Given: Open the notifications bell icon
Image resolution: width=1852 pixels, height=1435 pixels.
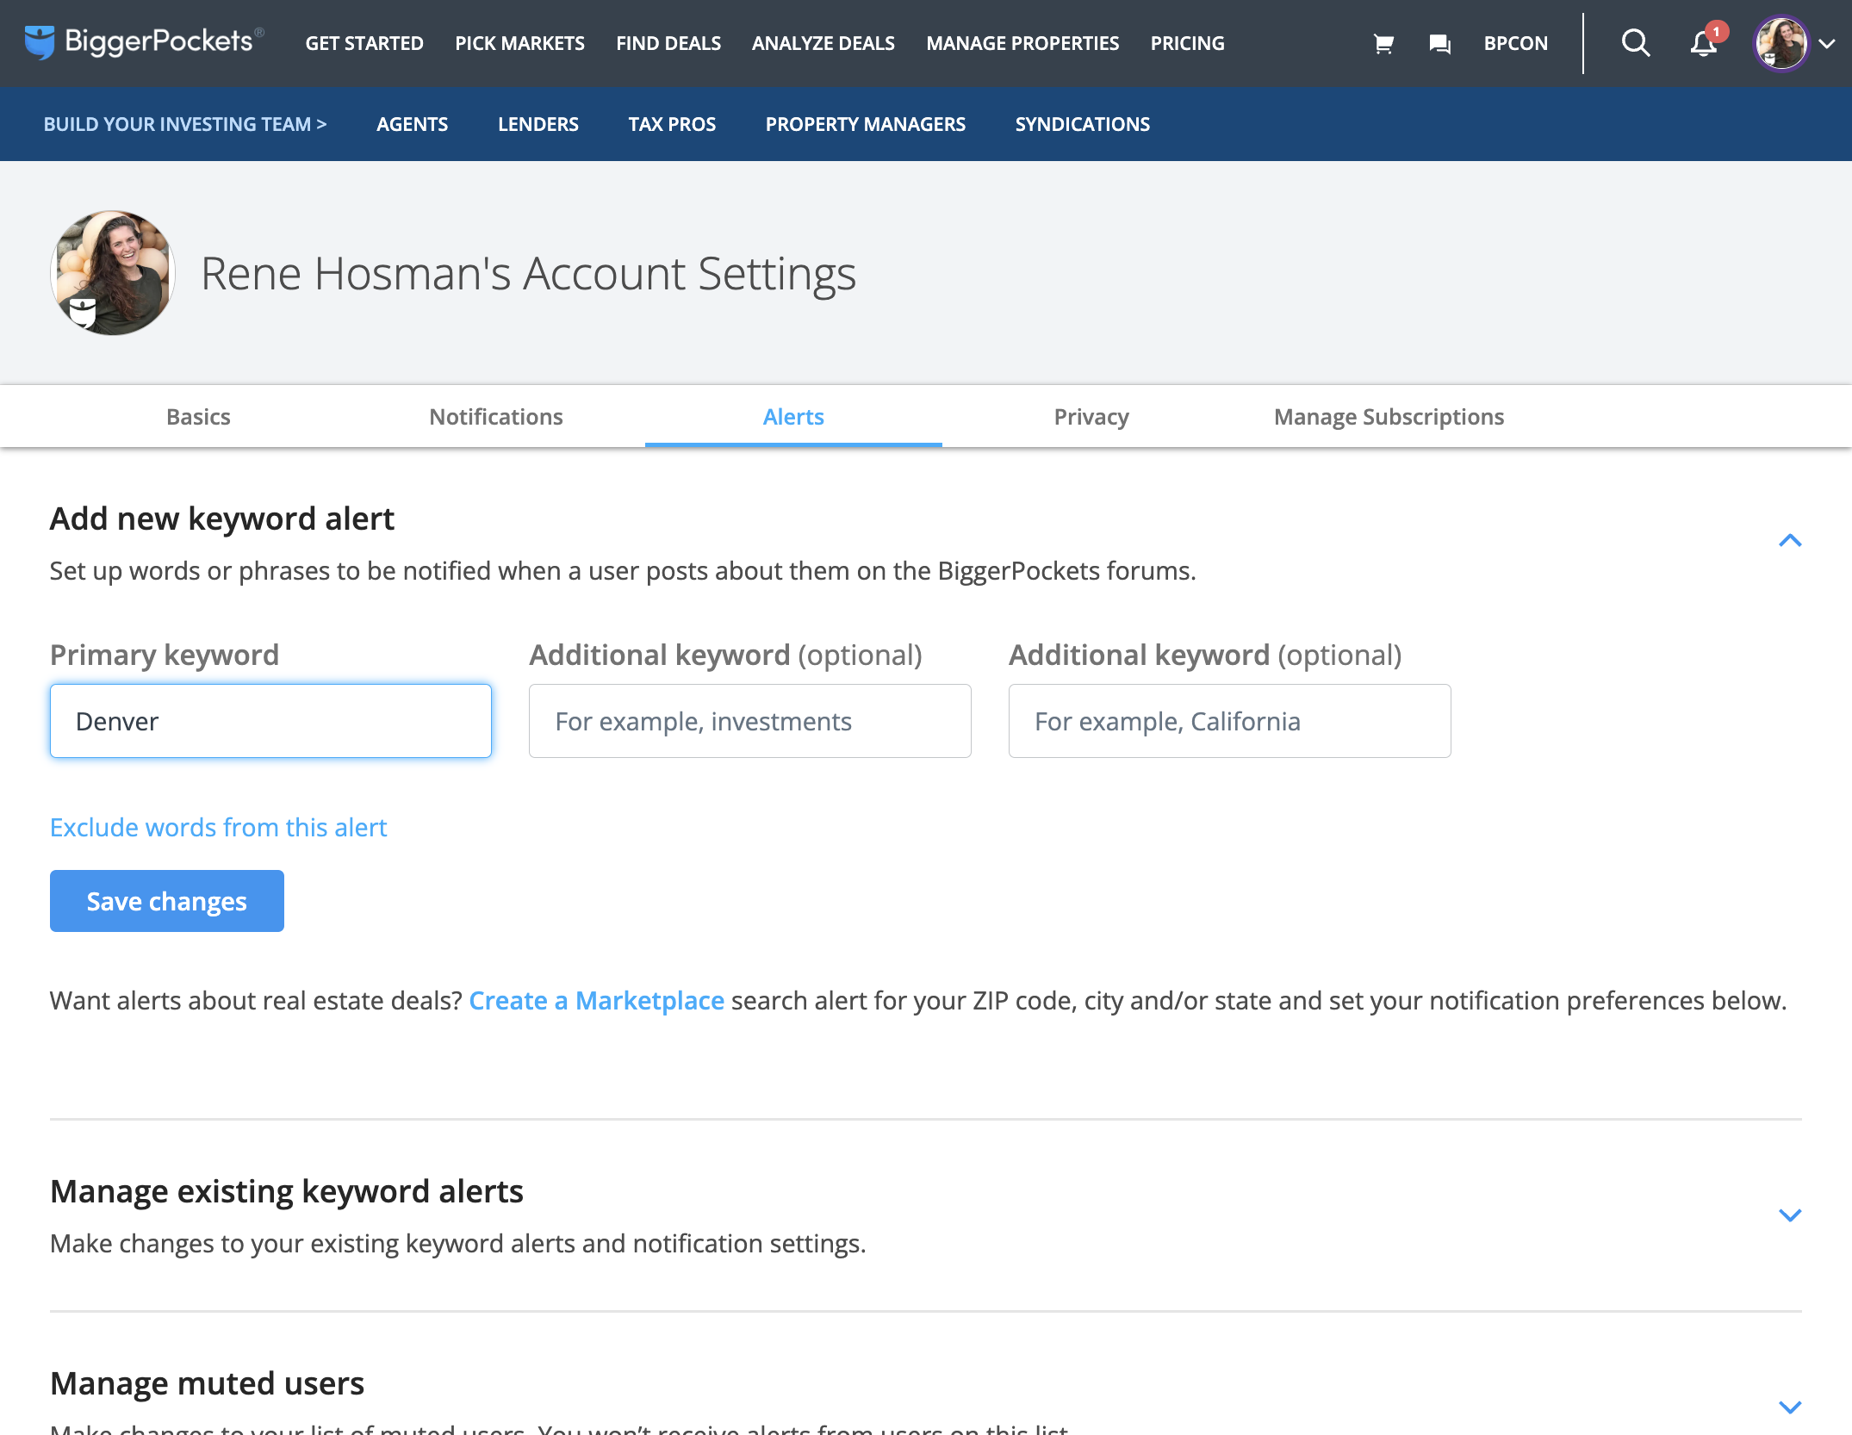Looking at the screenshot, I should (x=1704, y=43).
